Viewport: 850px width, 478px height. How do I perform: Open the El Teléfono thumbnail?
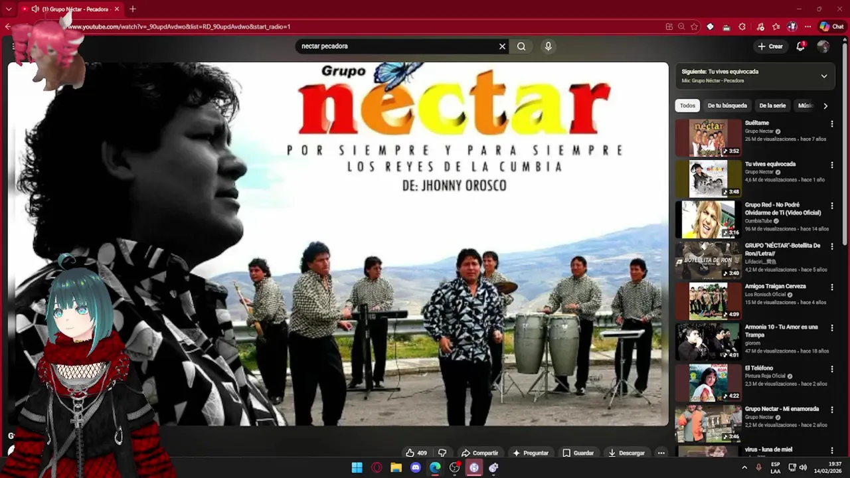click(709, 382)
